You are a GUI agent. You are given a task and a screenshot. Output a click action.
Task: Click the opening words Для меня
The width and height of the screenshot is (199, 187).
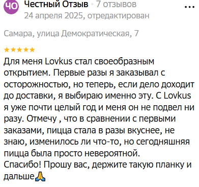tap(23, 62)
